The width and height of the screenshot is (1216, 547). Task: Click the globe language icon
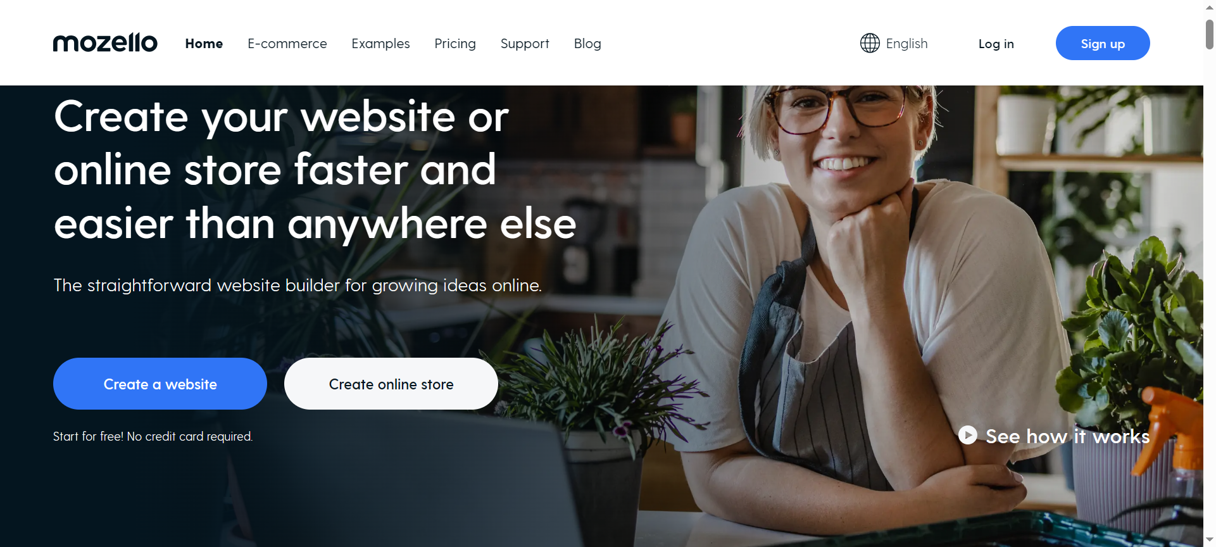(870, 43)
